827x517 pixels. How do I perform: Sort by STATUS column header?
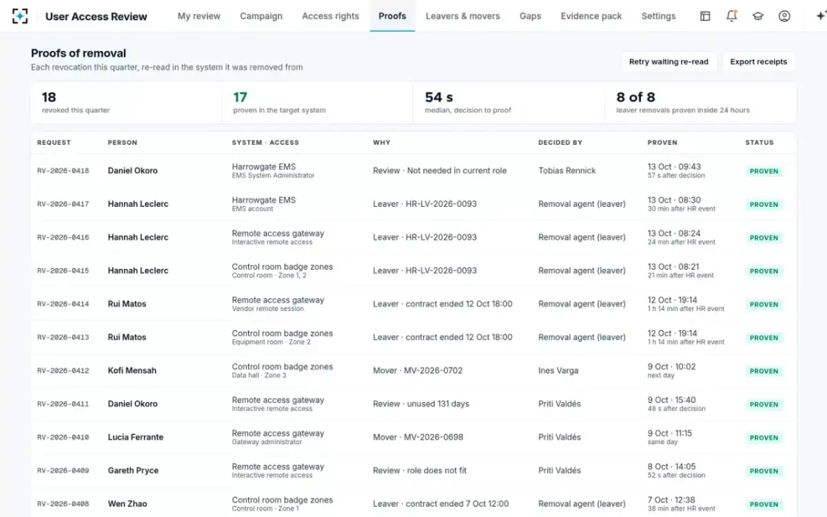[759, 143]
